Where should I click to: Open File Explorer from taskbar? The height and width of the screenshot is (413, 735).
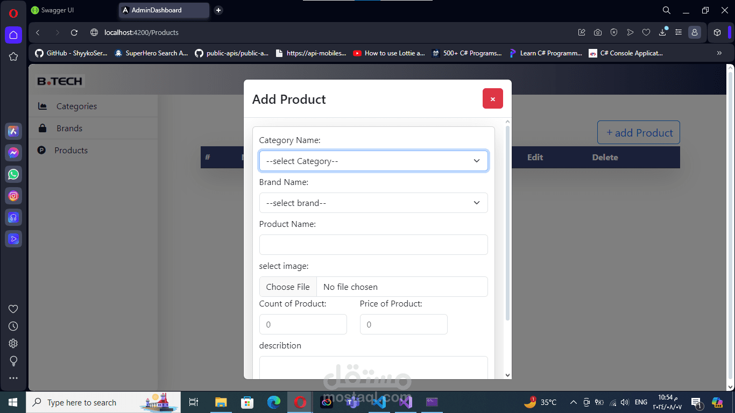point(221,402)
